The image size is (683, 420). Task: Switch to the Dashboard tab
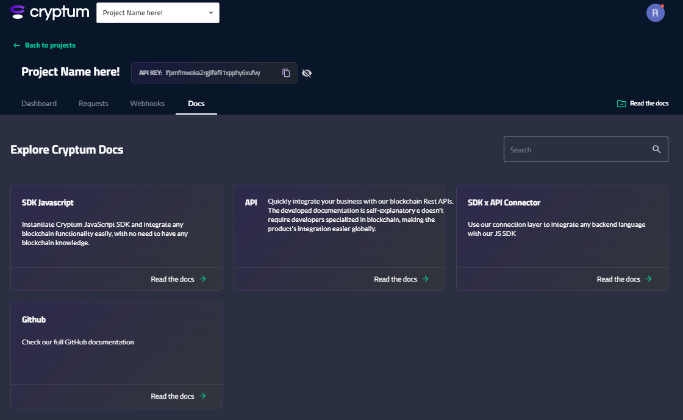[x=39, y=104]
